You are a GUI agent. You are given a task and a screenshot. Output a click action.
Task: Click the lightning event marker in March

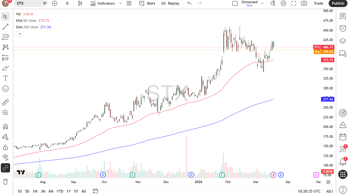[x=273, y=175]
